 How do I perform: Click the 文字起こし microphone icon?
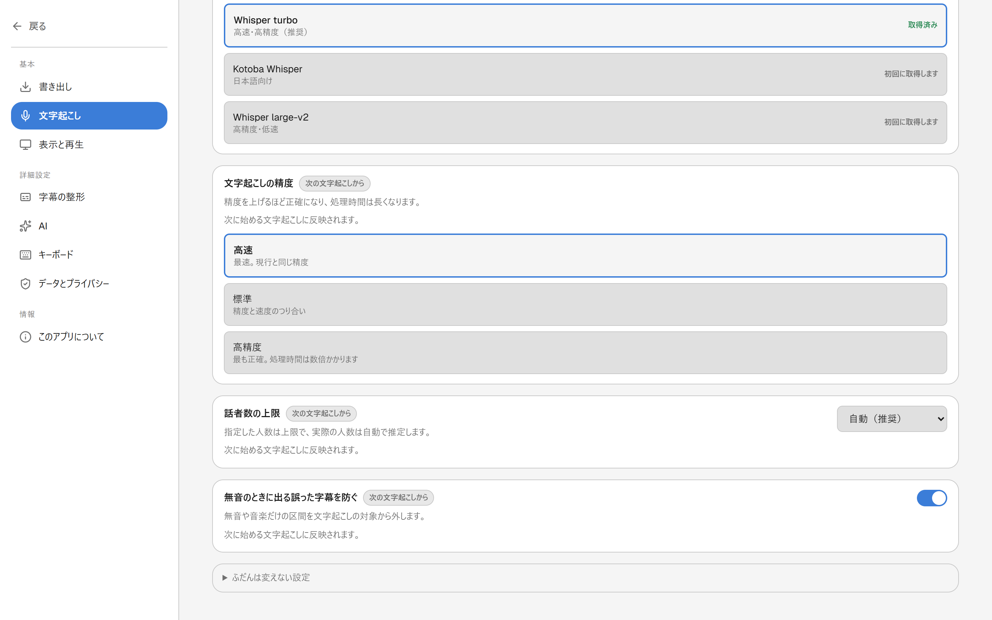point(25,116)
